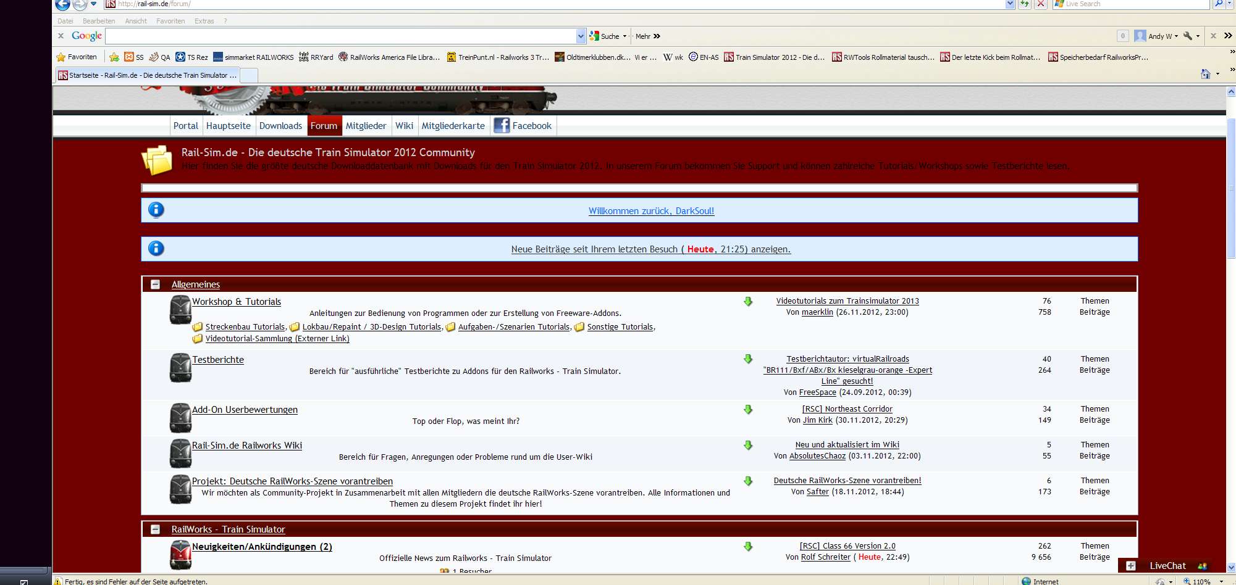This screenshot has height=585, width=1236.
Task: Click the URL address bar
Action: (554, 4)
